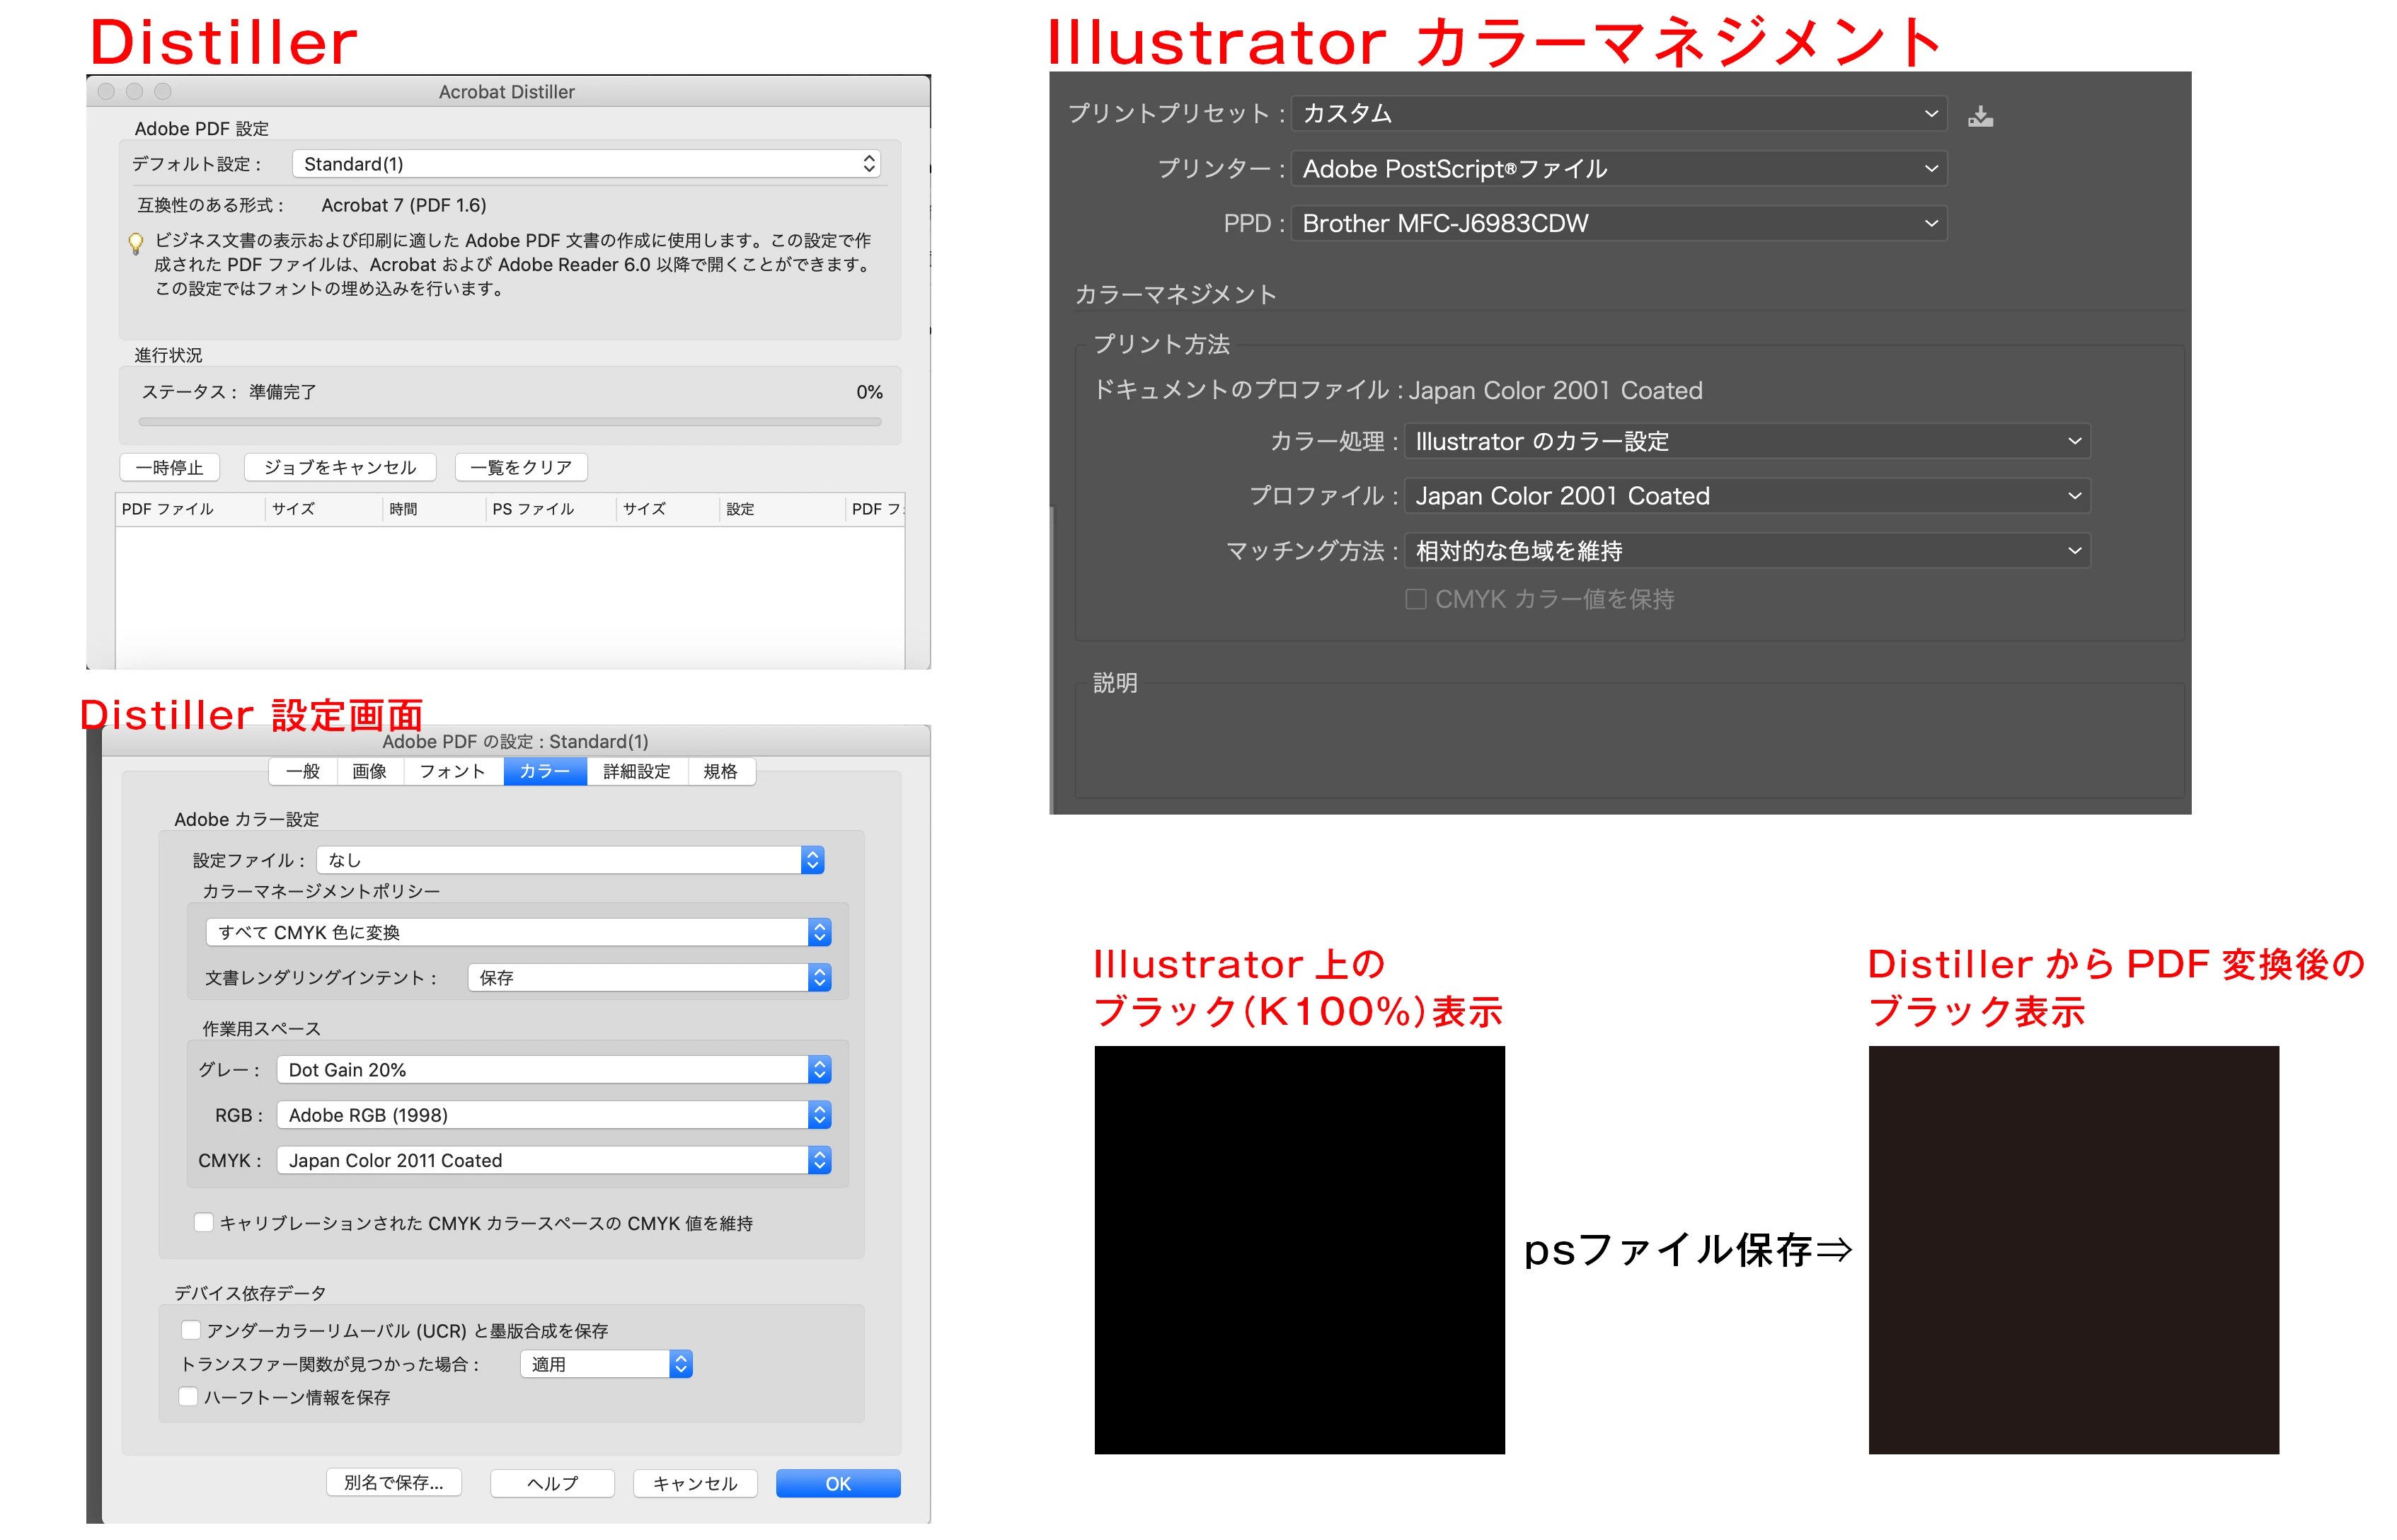Switch to the フォント tab
2397x1540 pixels.
(x=452, y=771)
